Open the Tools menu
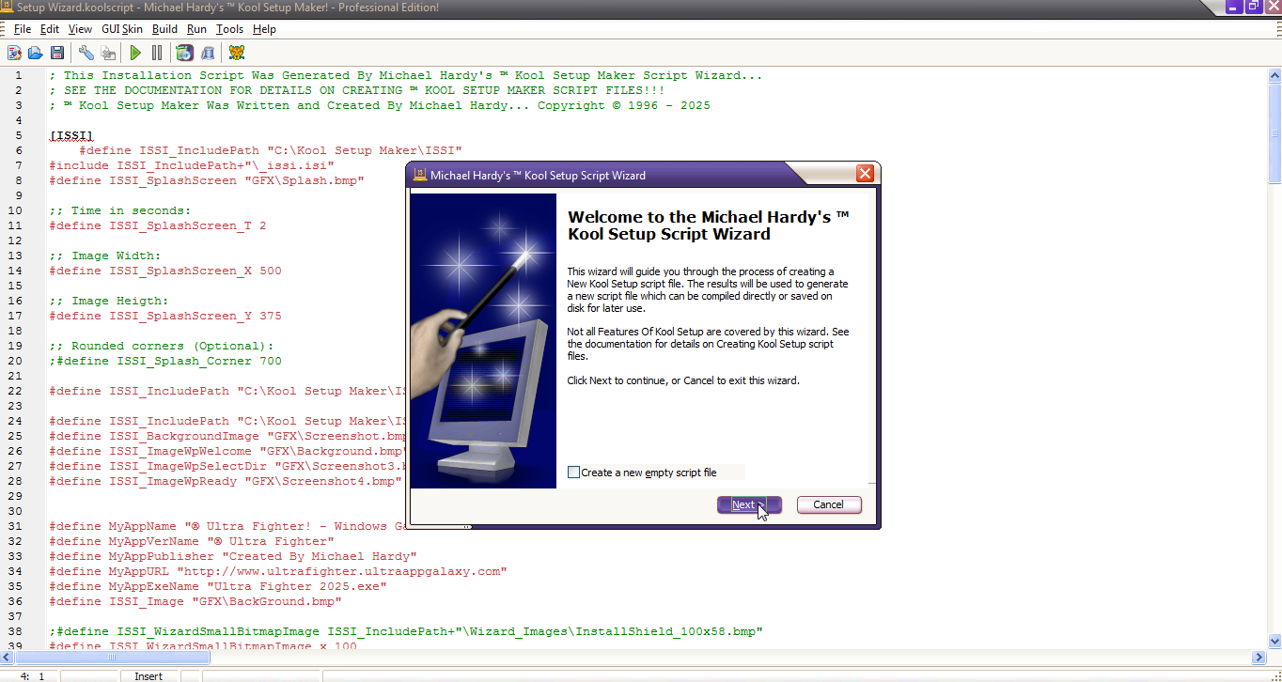The image size is (1282, 682). 229,29
